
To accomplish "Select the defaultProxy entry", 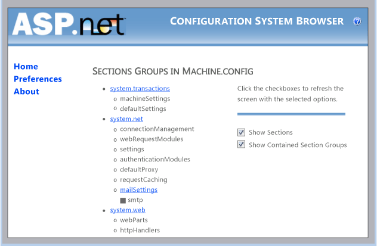I will click(x=139, y=170).
